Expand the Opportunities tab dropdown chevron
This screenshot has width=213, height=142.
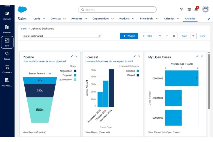(x=112, y=19)
